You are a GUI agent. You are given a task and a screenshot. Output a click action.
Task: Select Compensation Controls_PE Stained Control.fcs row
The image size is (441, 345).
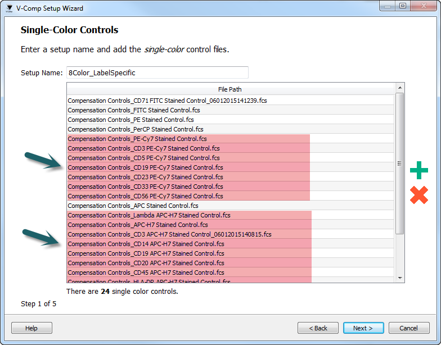[131, 120]
